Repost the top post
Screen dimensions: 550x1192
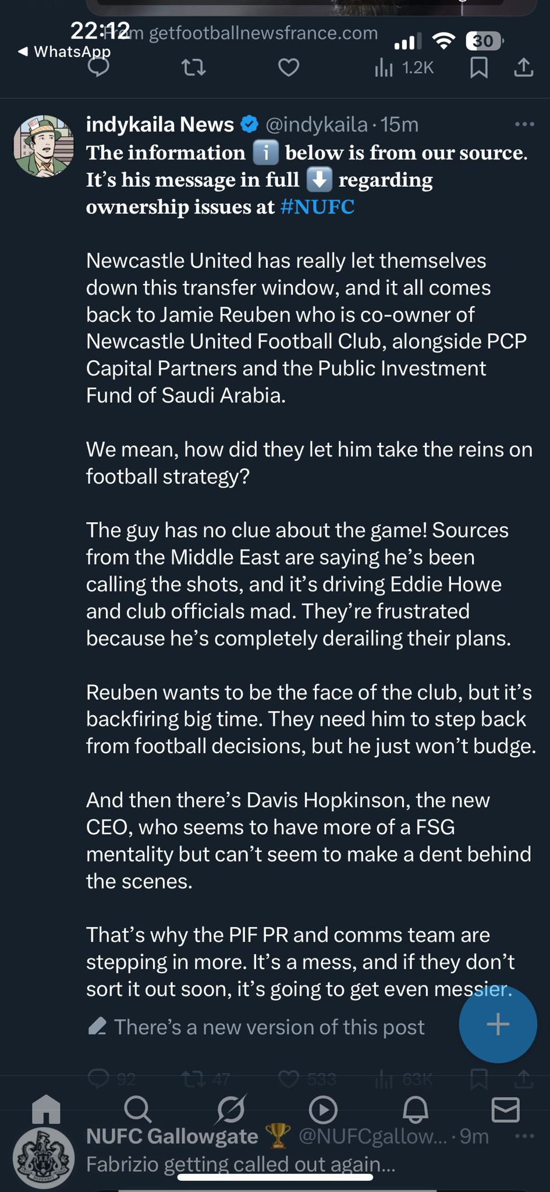[194, 68]
